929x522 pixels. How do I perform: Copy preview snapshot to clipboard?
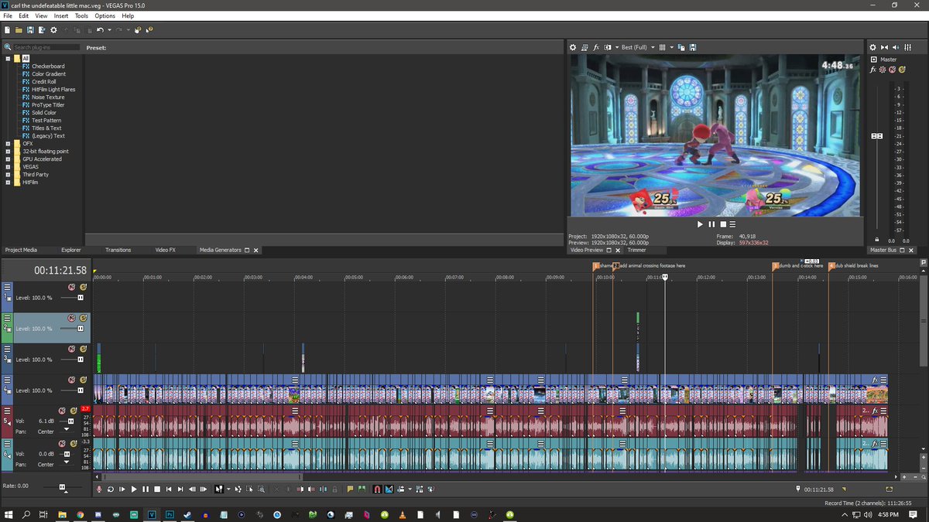point(682,47)
